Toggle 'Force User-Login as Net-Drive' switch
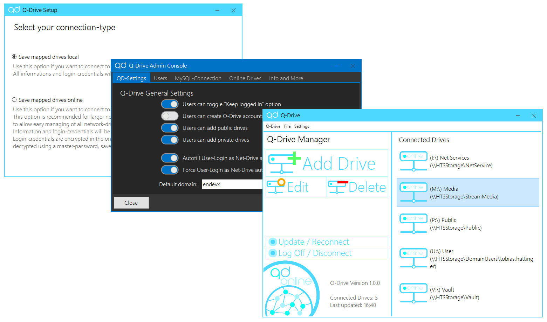This screenshot has width=547, height=322. click(170, 170)
